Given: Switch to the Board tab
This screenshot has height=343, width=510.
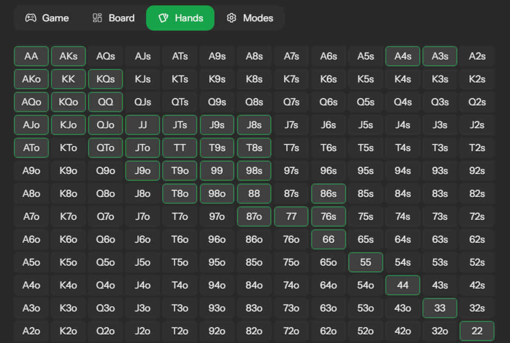Looking at the screenshot, I should tap(113, 18).
